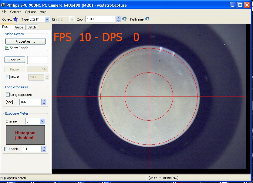
Task: Open Video Device Properties button
Action: (x=25, y=41)
